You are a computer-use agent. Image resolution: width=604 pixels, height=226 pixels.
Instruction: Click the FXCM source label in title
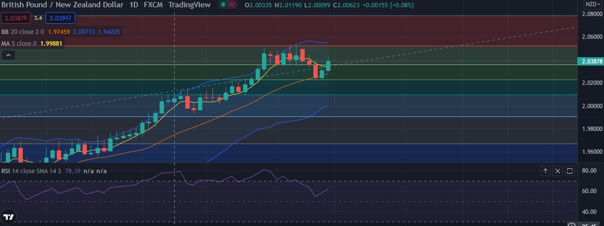(153, 5)
